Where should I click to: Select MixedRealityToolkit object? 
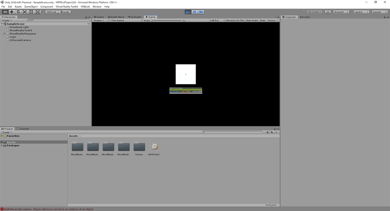[x=21, y=31]
